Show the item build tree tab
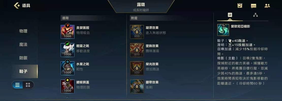The height and width of the screenshot is (101, 282). pos(255,15)
